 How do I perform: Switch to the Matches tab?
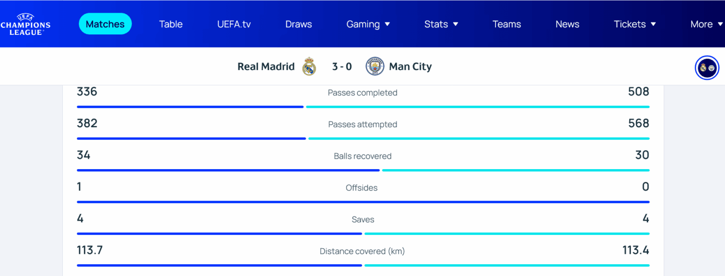(x=105, y=24)
